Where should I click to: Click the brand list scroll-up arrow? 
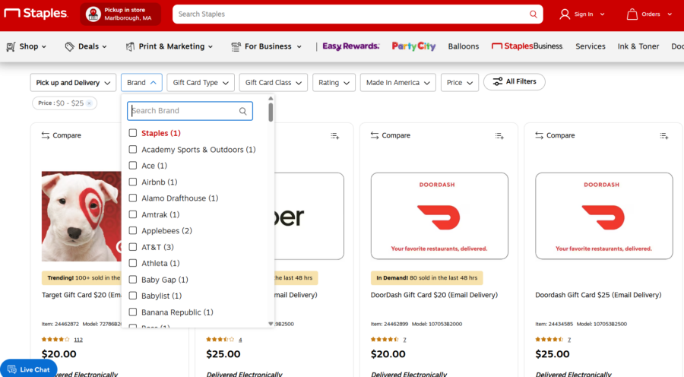[x=271, y=99]
